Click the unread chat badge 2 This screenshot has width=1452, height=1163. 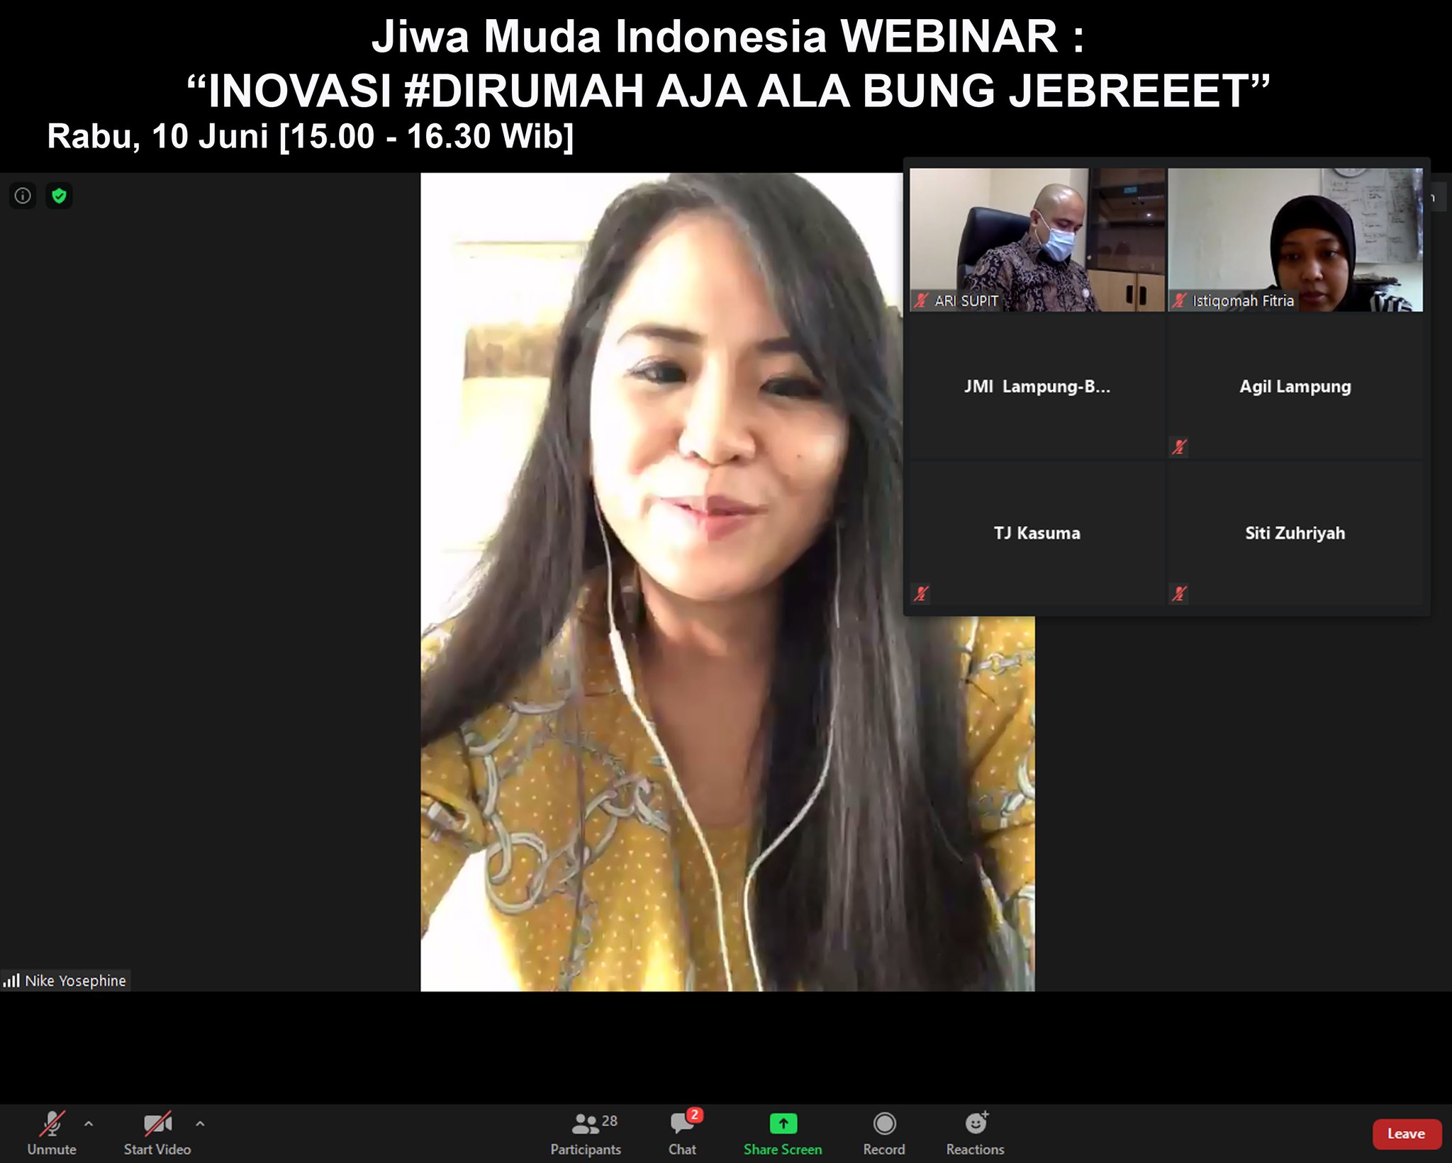click(x=695, y=1115)
